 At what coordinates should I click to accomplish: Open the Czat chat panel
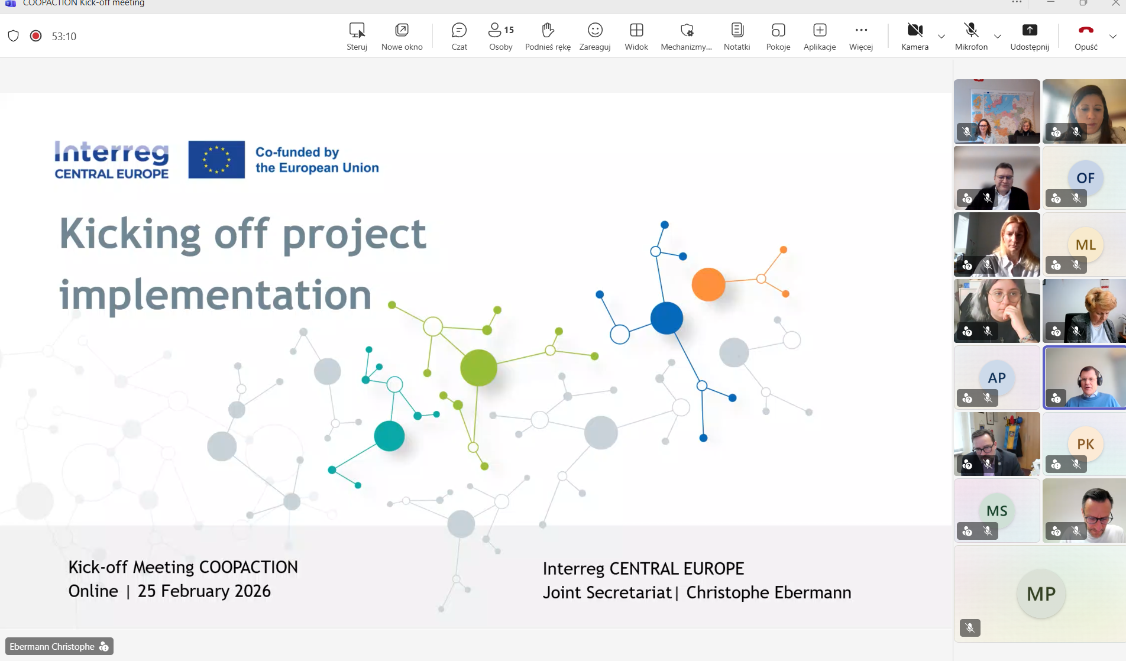click(459, 36)
